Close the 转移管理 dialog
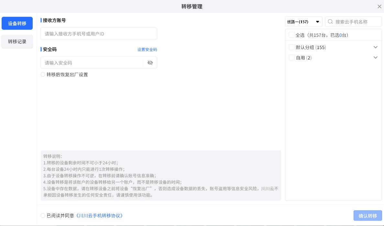This screenshot has height=226, width=384. coord(379,6)
